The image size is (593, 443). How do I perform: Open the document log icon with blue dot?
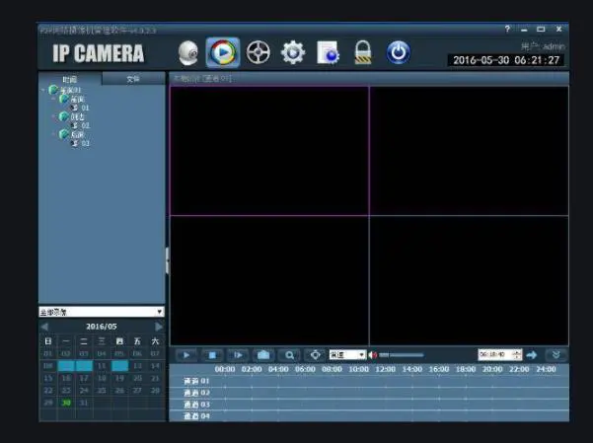coord(328,53)
